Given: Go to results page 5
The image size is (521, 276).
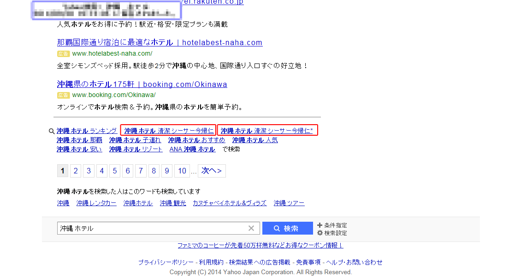Looking at the screenshot, I should coord(115,171).
